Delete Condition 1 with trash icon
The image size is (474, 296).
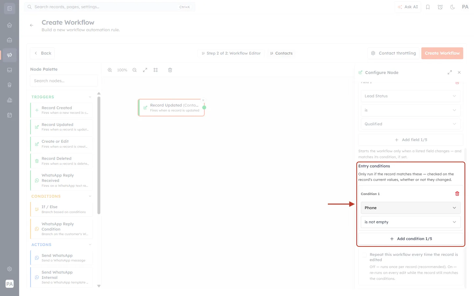(x=457, y=194)
